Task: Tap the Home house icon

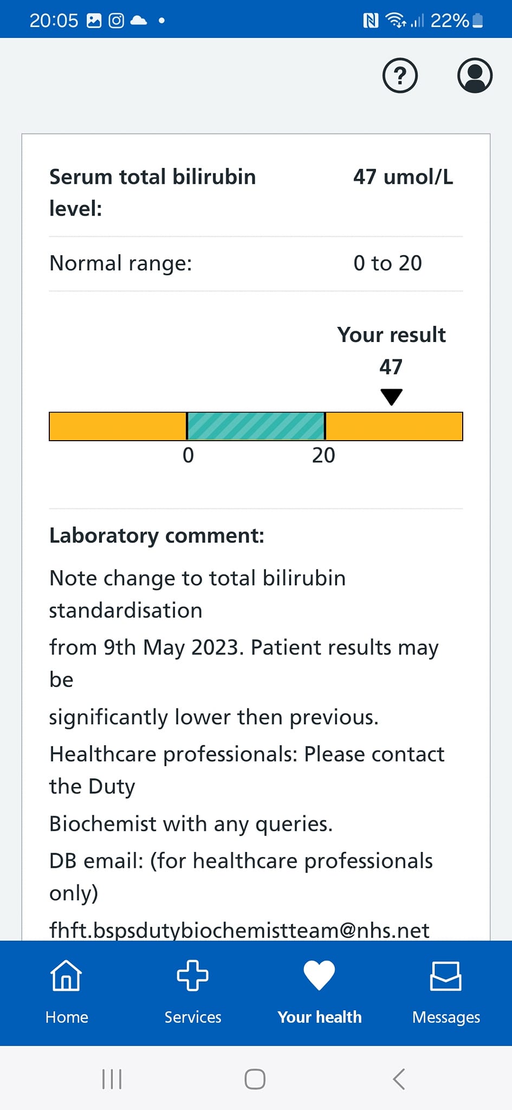Action: pyautogui.click(x=66, y=975)
